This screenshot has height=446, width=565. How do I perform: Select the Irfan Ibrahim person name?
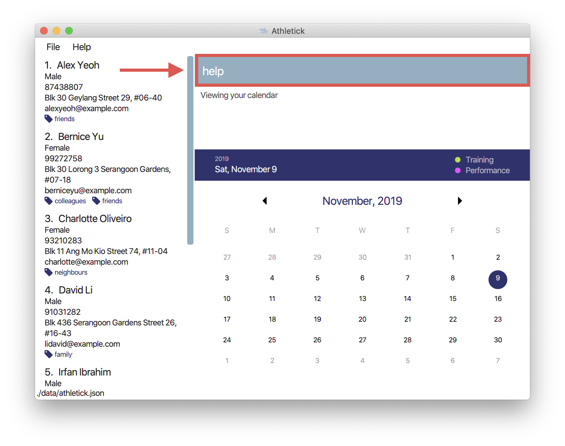[x=85, y=372]
